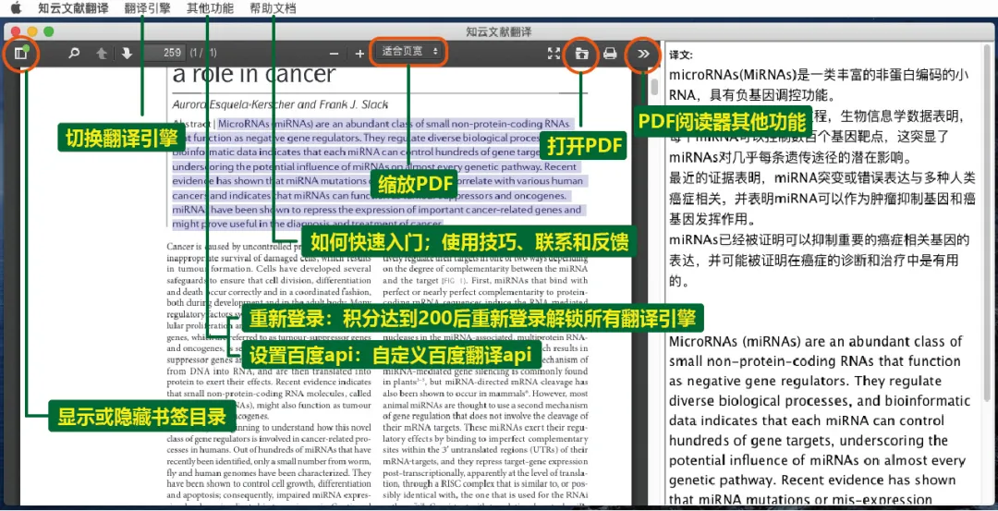Click body text 'protein to exert their effects'

click(268, 382)
